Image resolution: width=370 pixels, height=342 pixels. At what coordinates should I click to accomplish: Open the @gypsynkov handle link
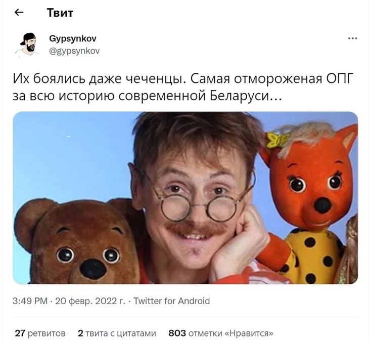pyautogui.click(x=74, y=51)
